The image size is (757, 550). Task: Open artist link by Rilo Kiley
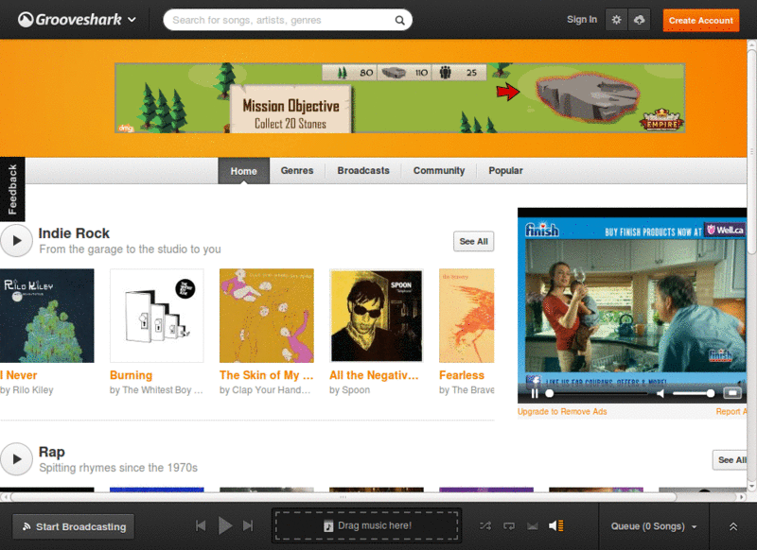coord(26,390)
